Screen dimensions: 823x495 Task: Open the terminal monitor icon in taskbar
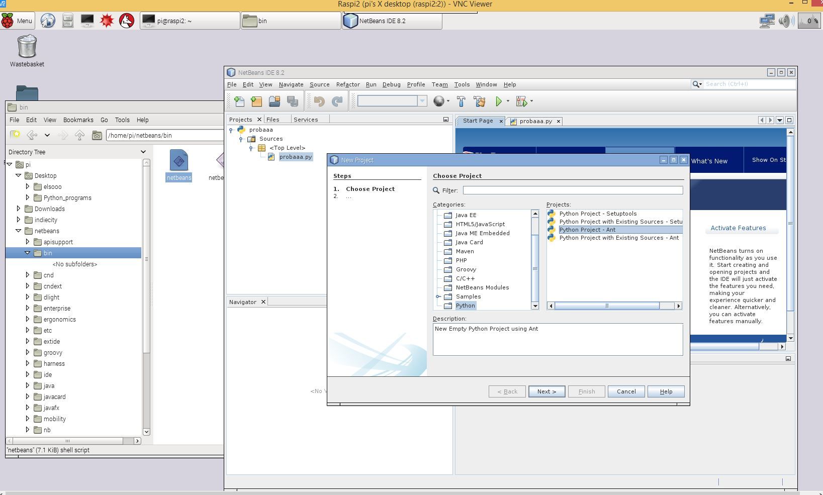87,21
